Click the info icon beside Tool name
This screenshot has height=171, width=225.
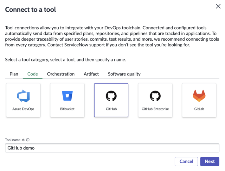point(28,140)
